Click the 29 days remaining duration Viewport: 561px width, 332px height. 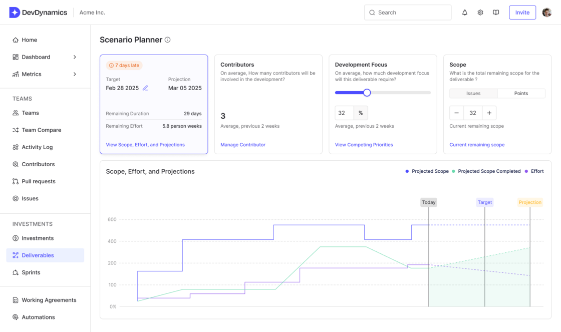193,113
